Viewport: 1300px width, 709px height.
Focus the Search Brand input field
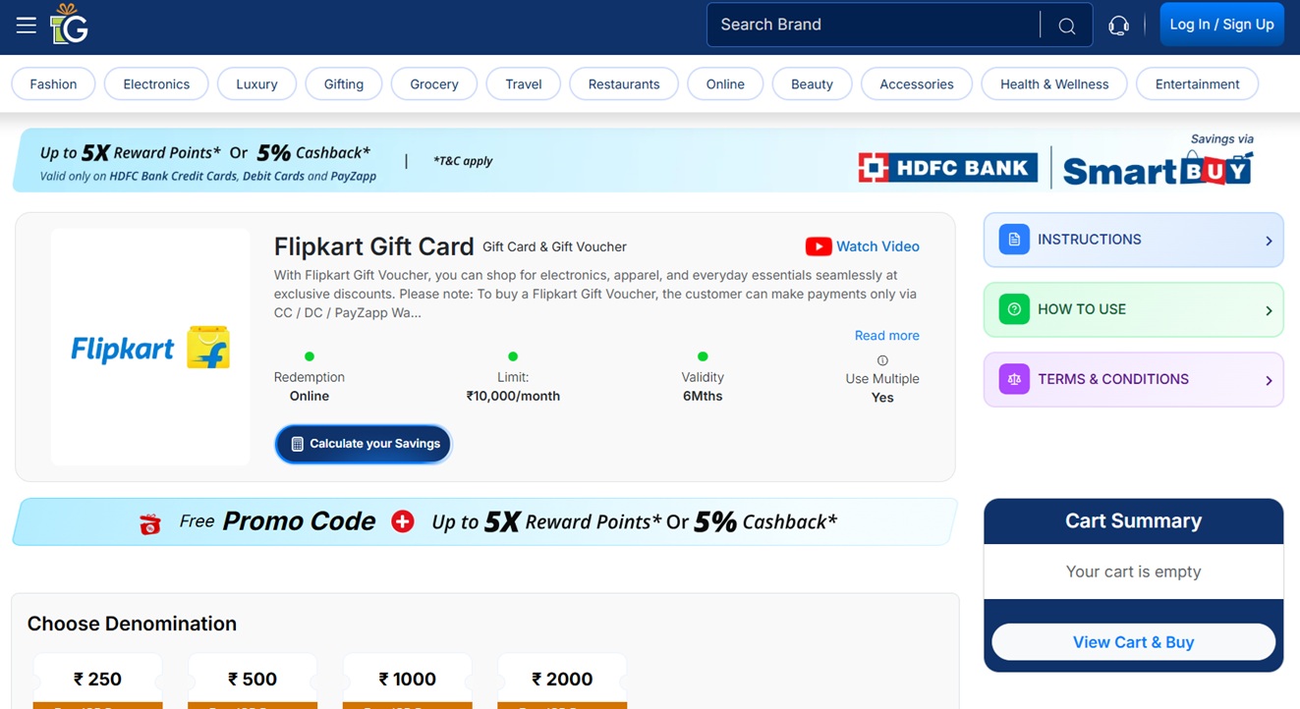click(x=873, y=25)
